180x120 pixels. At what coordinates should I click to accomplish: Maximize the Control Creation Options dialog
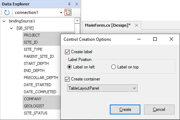point(155,39)
